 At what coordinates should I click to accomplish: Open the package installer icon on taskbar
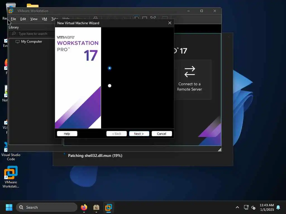[x=96, y=207]
